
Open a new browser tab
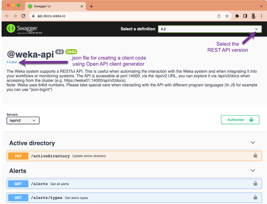click(x=91, y=6)
